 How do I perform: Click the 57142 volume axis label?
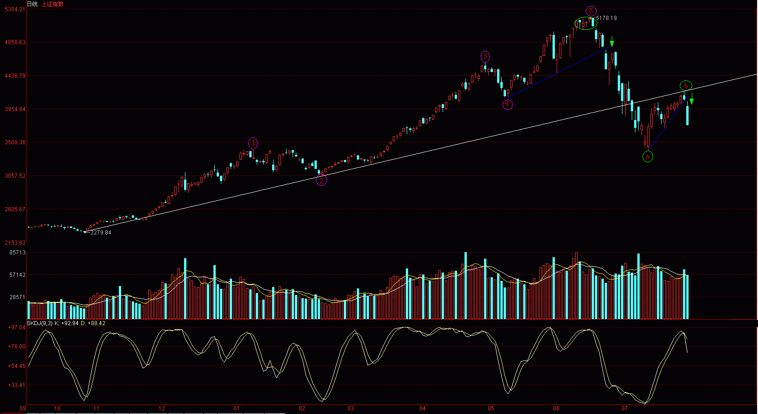pyautogui.click(x=18, y=275)
